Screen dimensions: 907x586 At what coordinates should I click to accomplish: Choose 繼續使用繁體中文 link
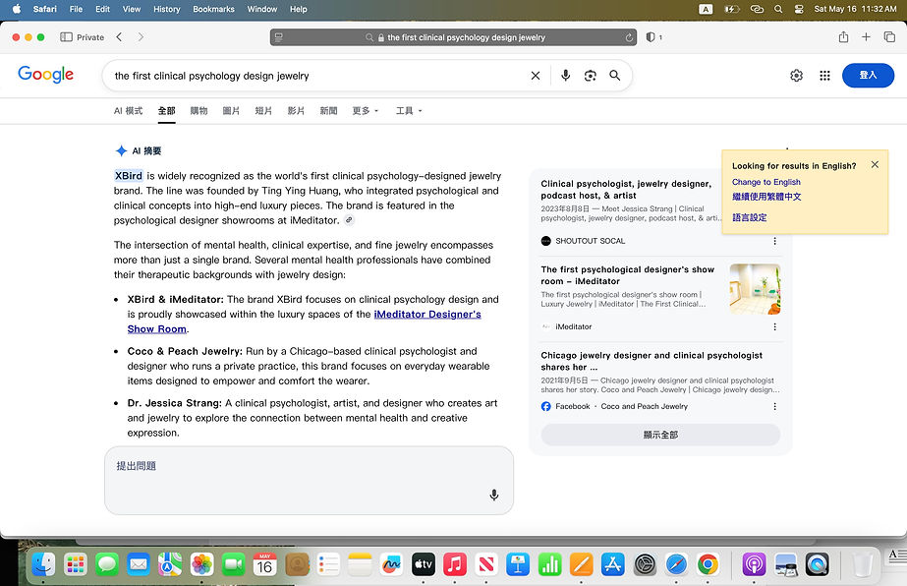pos(766,197)
